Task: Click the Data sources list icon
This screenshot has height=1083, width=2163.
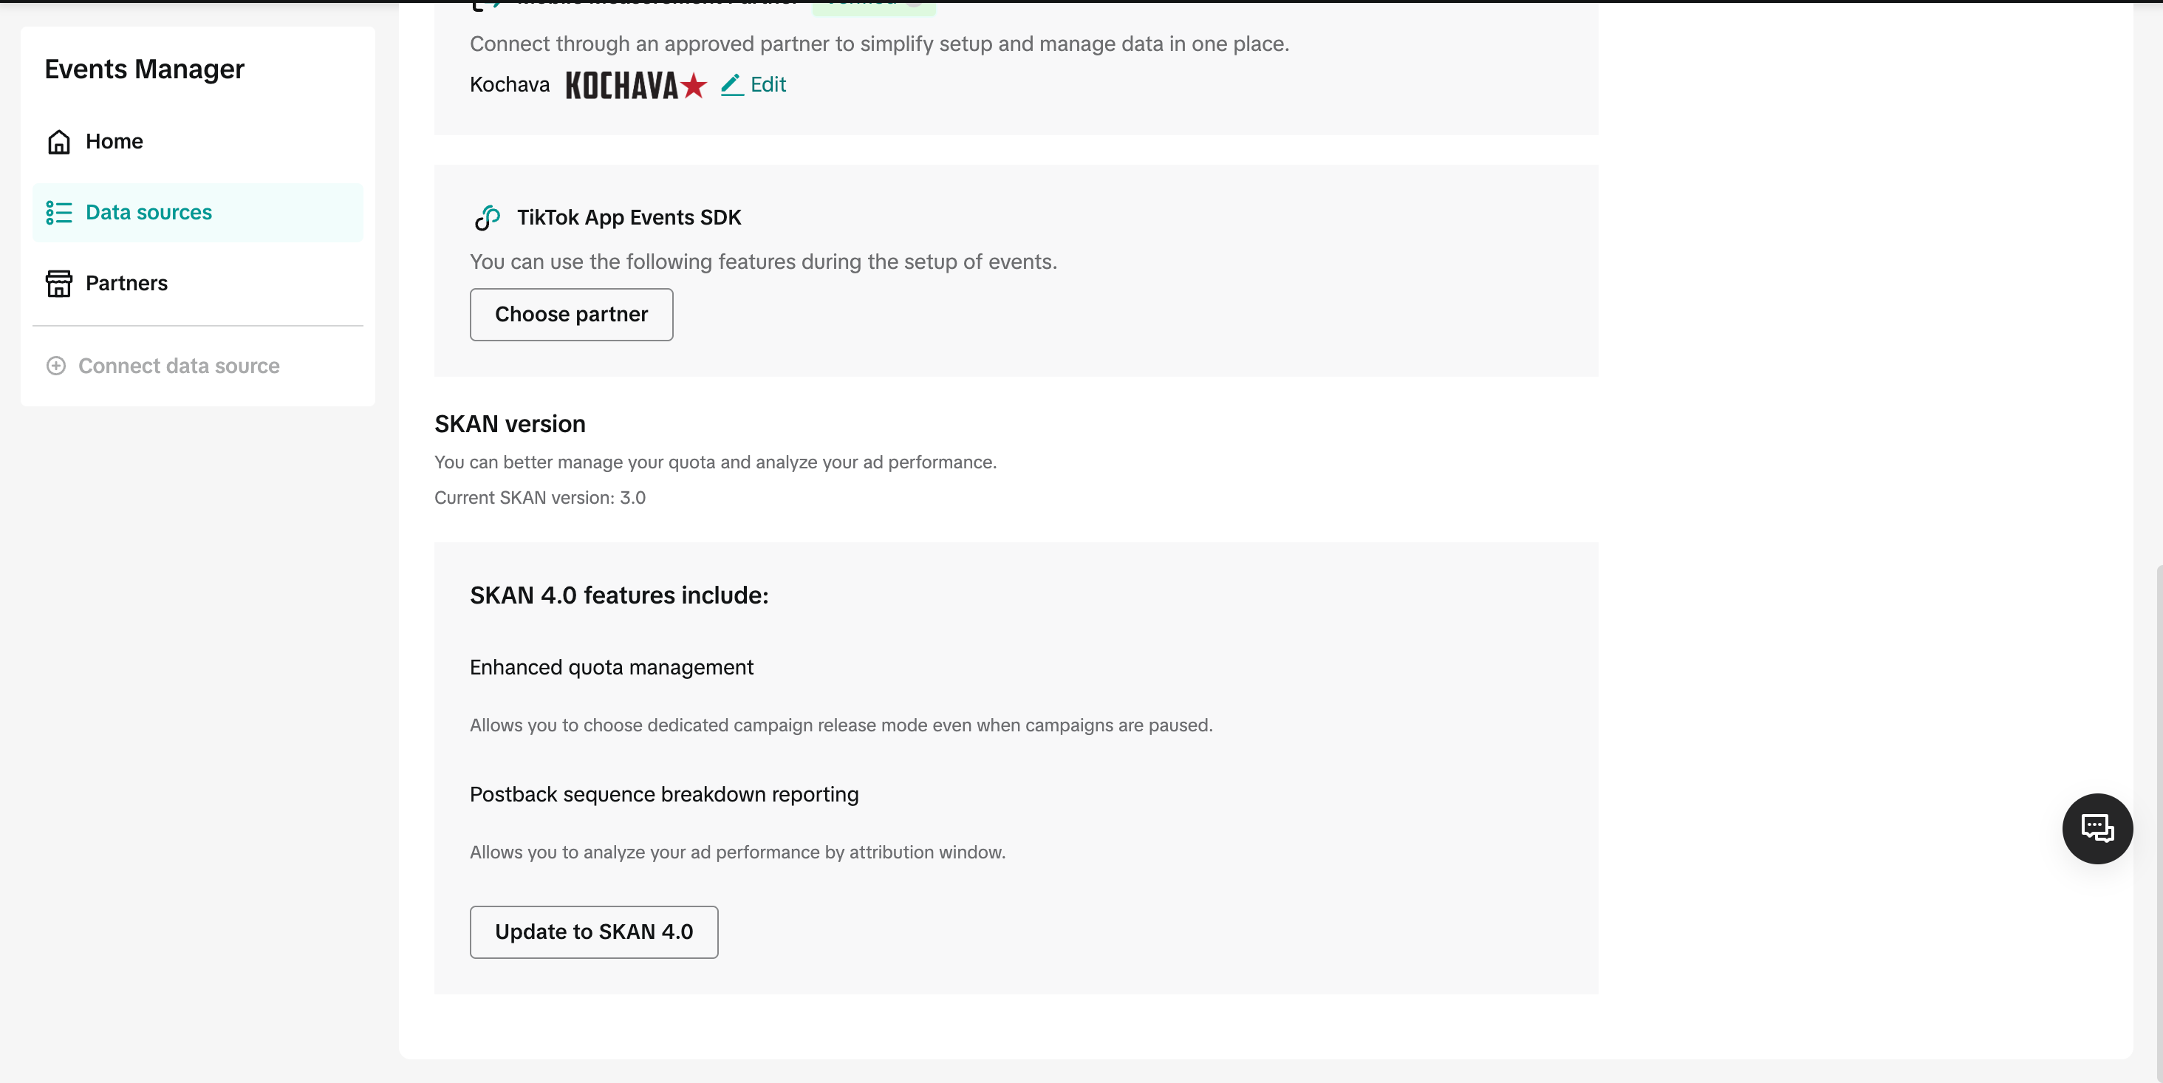Action: point(59,213)
